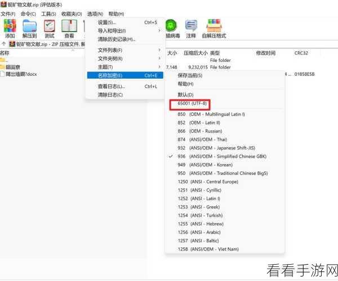Image resolution: width=338 pixels, height=281 pixels.
Task: Click the up-one-level arrow in address bar
Action: [x=4, y=44]
